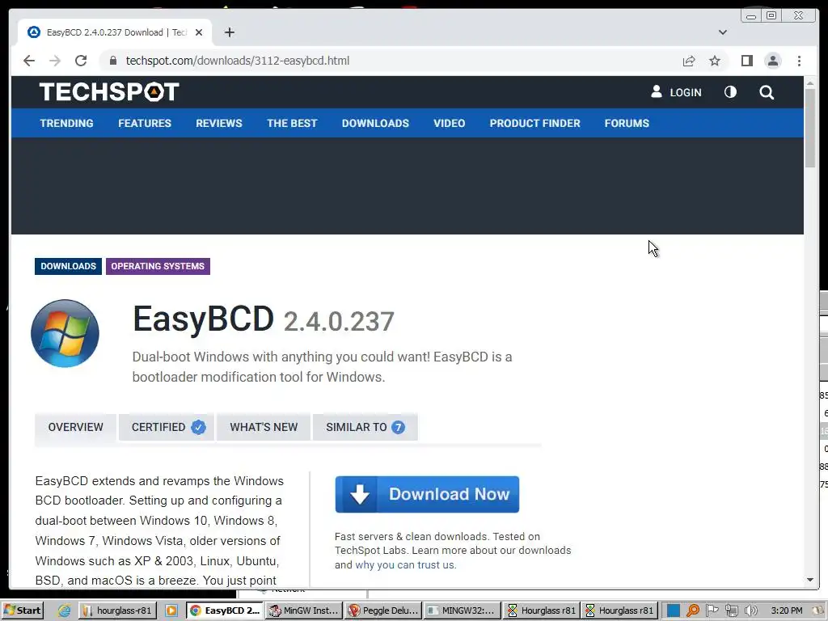828x621 pixels.
Task: Click the flag action center tray icon
Action: pos(712,610)
